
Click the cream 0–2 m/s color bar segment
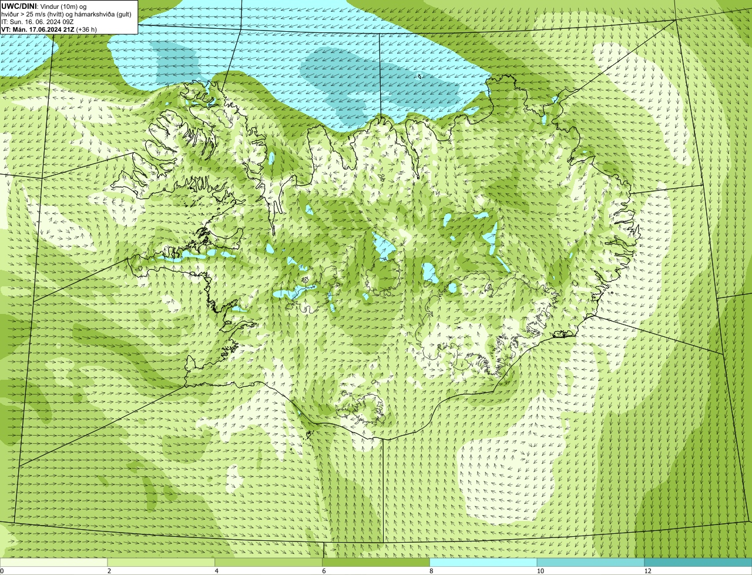[x=54, y=563]
